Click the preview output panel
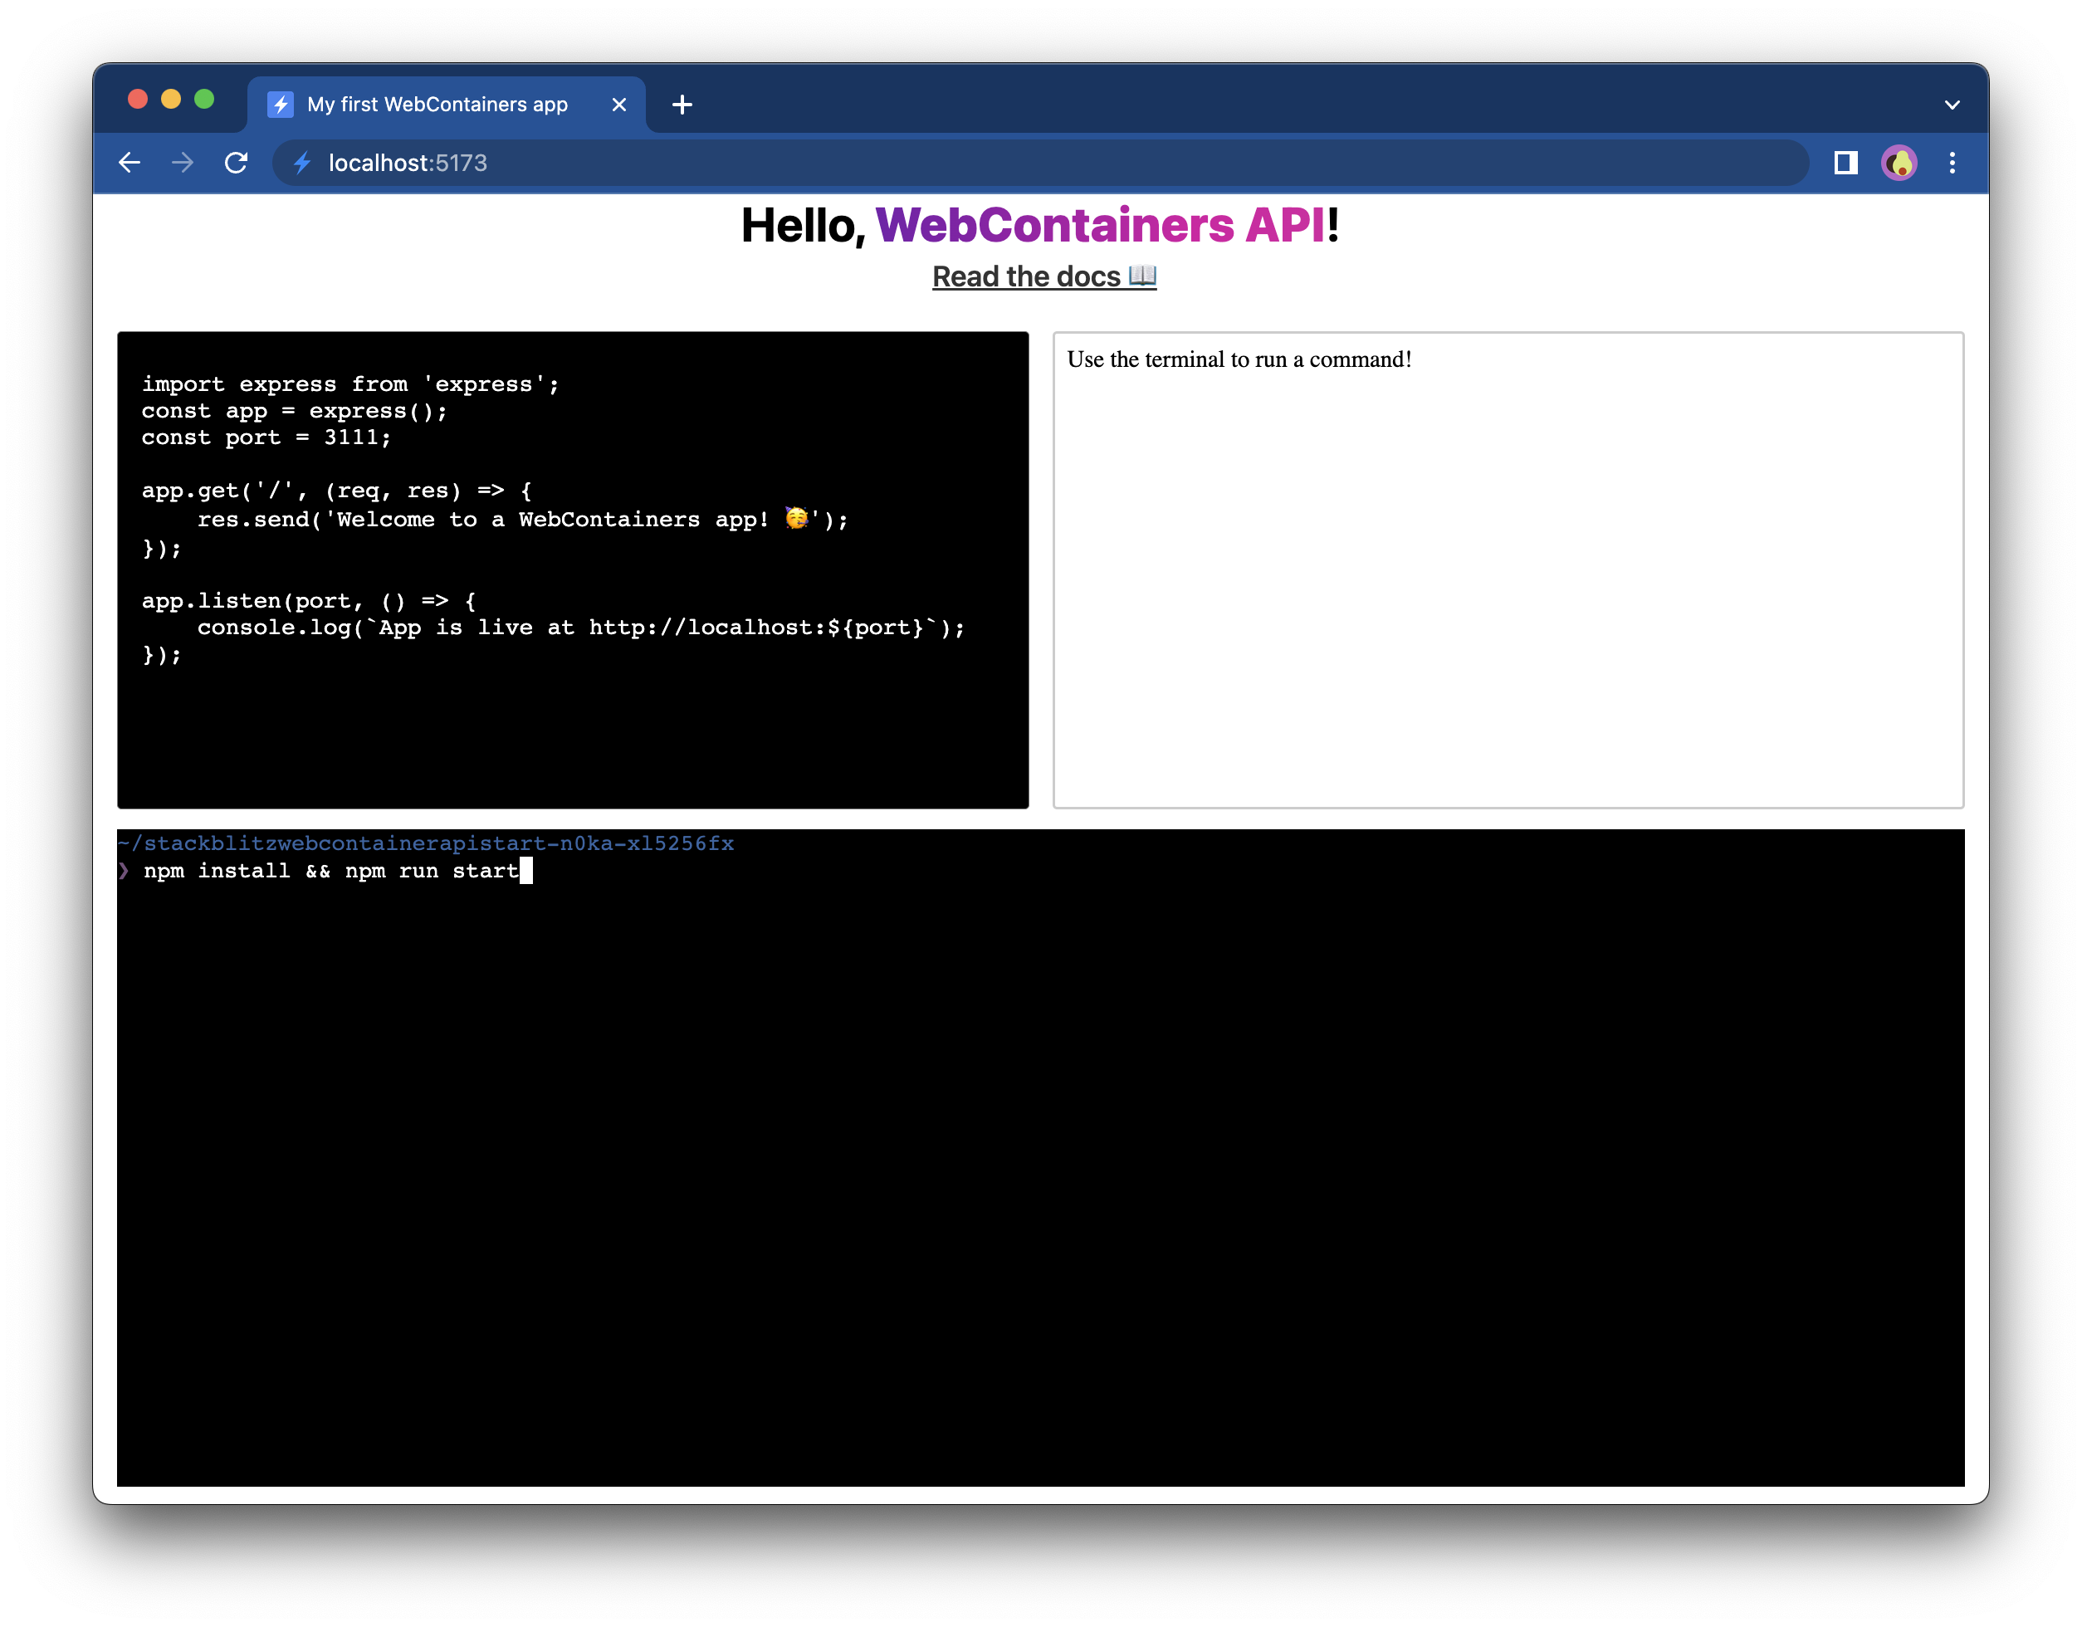This screenshot has width=2082, height=1627. (1509, 569)
